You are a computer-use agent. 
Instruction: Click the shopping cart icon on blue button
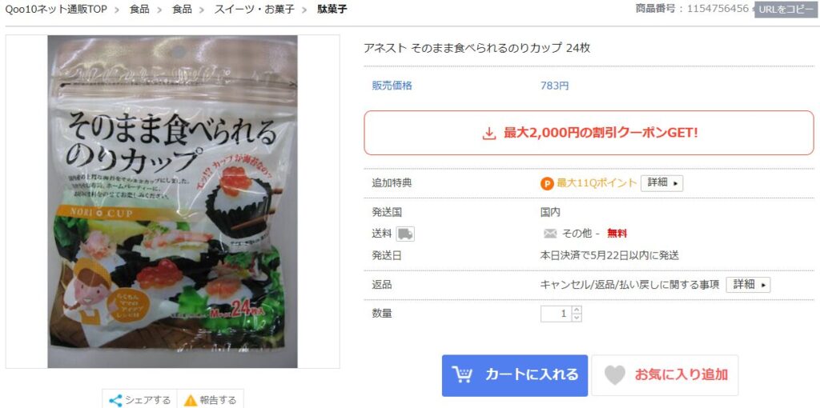click(x=462, y=374)
